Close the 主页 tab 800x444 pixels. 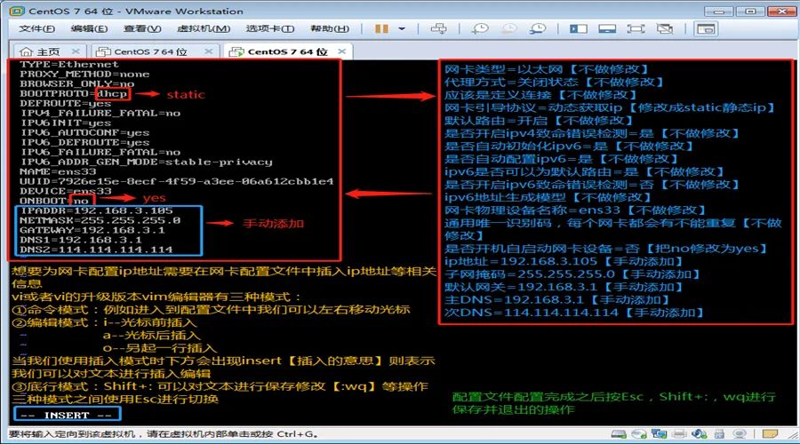click(76, 52)
